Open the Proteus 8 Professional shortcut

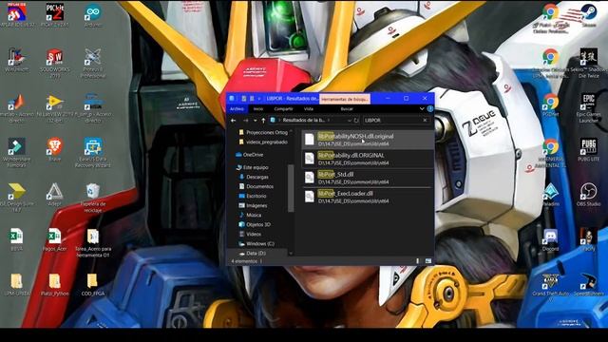point(93,63)
